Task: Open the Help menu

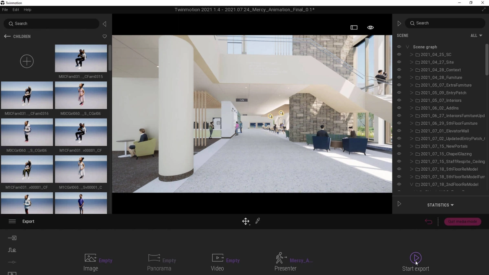Action: 27,9
